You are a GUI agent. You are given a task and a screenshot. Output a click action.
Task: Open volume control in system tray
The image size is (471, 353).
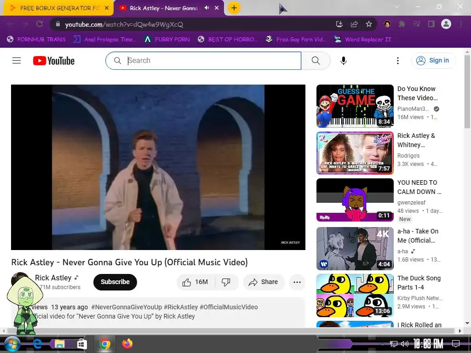[404, 344]
